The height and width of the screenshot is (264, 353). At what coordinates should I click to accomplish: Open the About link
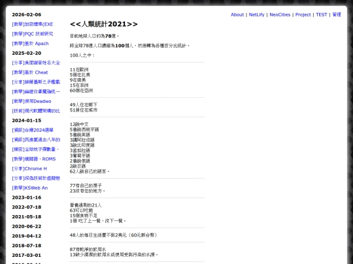(237, 14)
